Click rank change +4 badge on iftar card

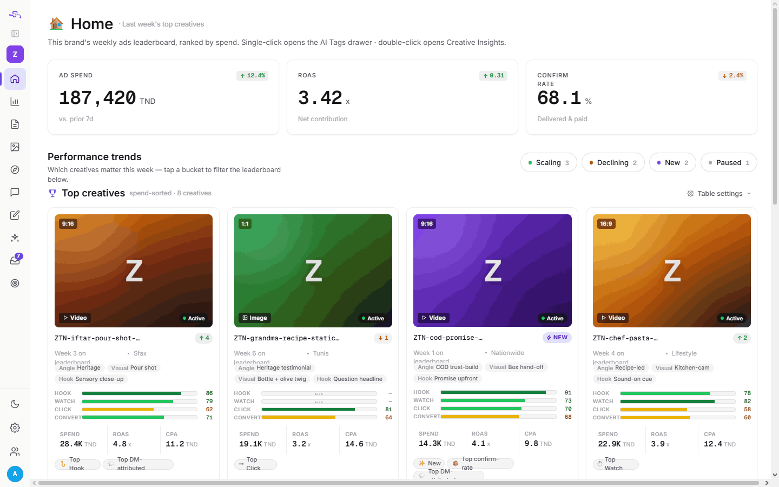pyautogui.click(x=204, y=338)
